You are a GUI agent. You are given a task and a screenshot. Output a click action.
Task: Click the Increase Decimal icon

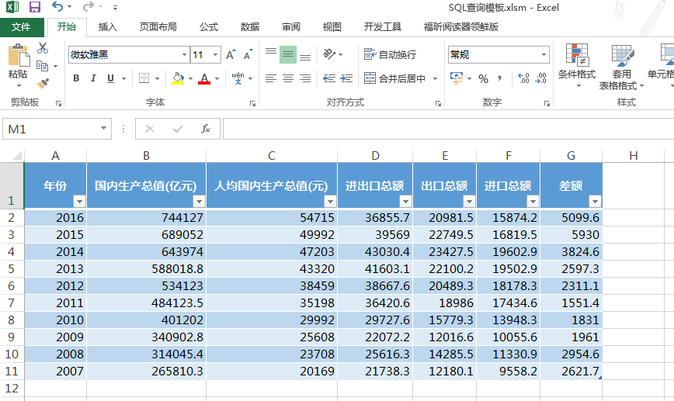[523, 78]
